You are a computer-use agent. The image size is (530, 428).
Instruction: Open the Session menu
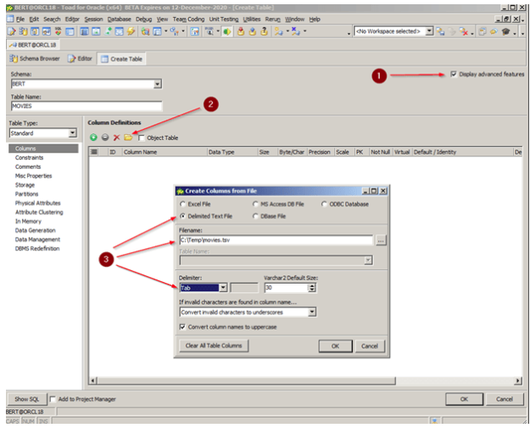pos(93,20)
